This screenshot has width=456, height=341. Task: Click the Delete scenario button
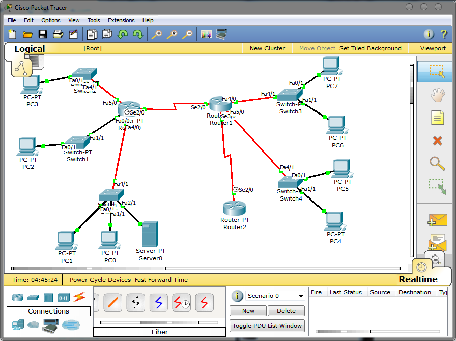coord(286,311)
